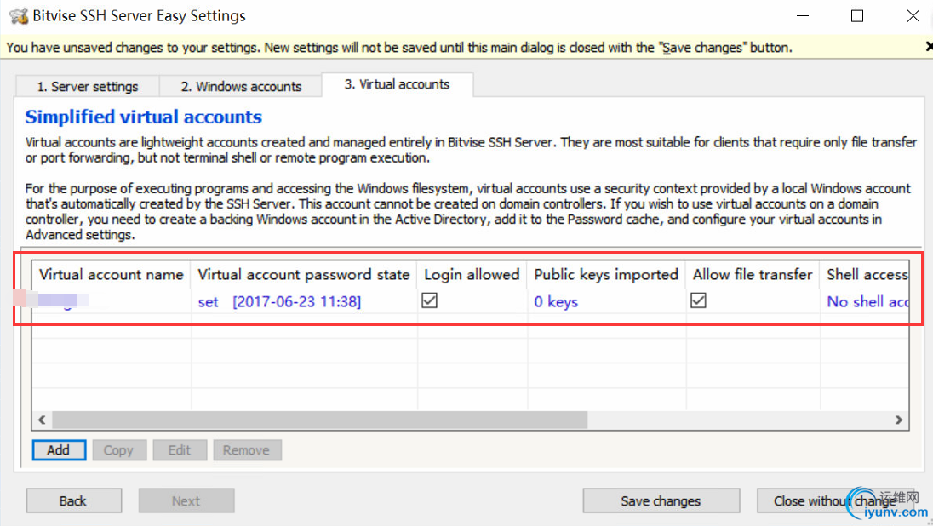Click the Bitvise SSH Server app icon

[x=19, y=16]
